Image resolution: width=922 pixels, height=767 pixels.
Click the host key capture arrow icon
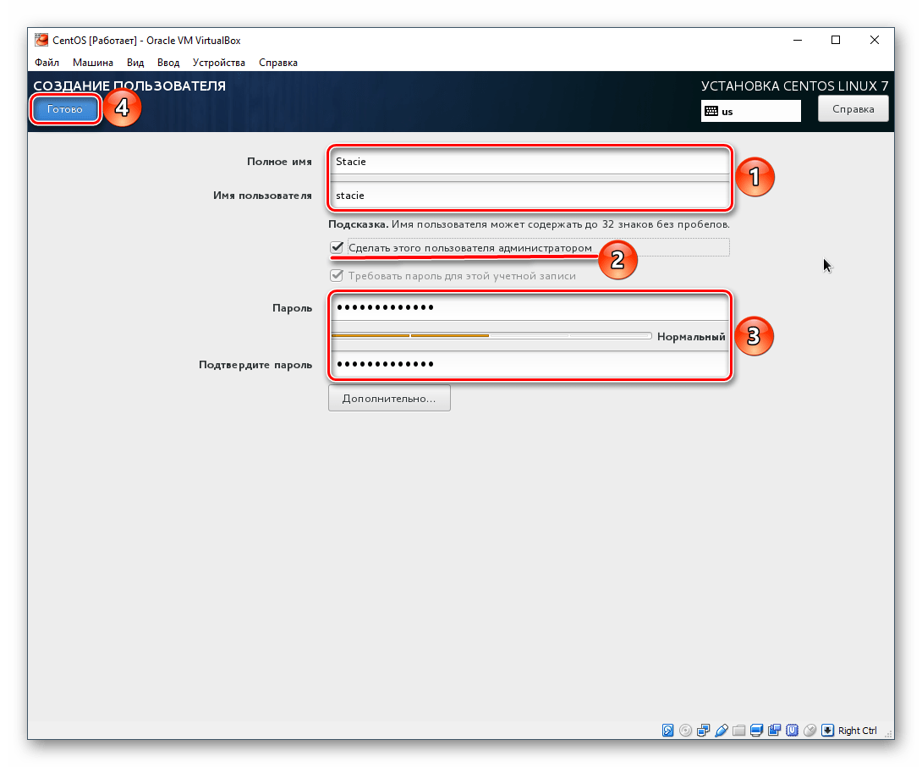click(x=828, y=731)
